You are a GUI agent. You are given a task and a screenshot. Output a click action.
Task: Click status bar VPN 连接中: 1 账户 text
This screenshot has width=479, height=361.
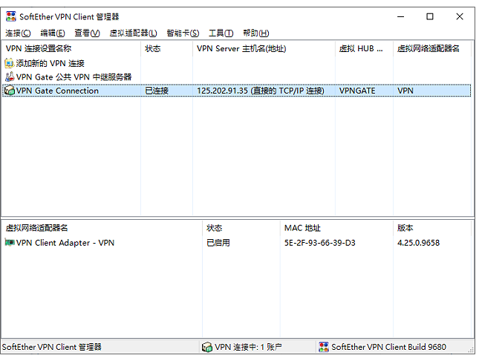pyautogui.click(x=248, y=347)
